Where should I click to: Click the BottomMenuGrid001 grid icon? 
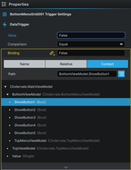pyautogui.click(x=5, y=14)
